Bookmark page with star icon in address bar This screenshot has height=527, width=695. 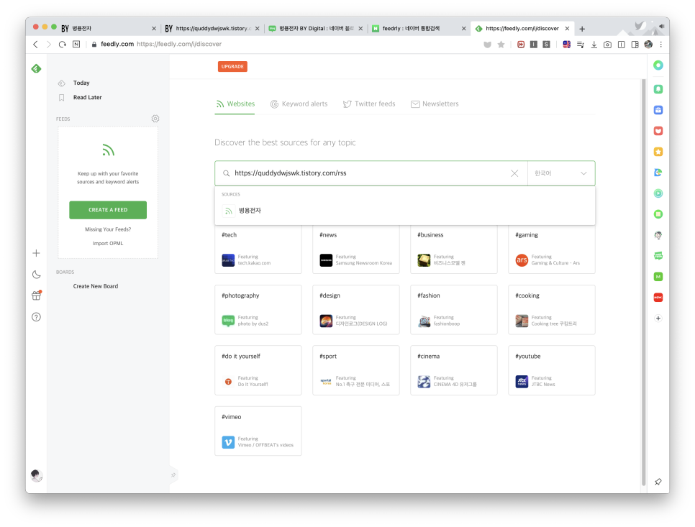point(501,45)
